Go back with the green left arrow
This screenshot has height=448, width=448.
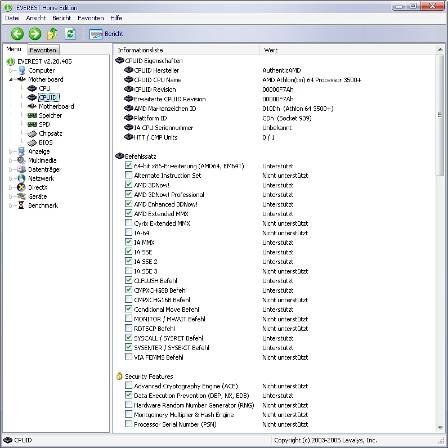click(17, 34)
